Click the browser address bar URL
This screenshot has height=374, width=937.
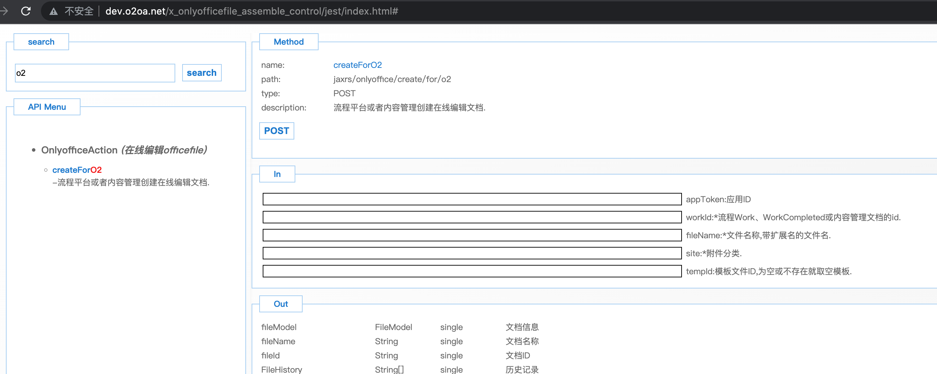[x=251, y=11]
